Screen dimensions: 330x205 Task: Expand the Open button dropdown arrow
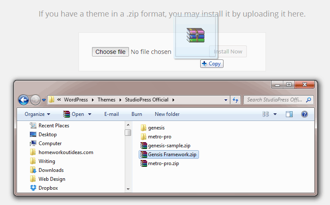(89, 114)
